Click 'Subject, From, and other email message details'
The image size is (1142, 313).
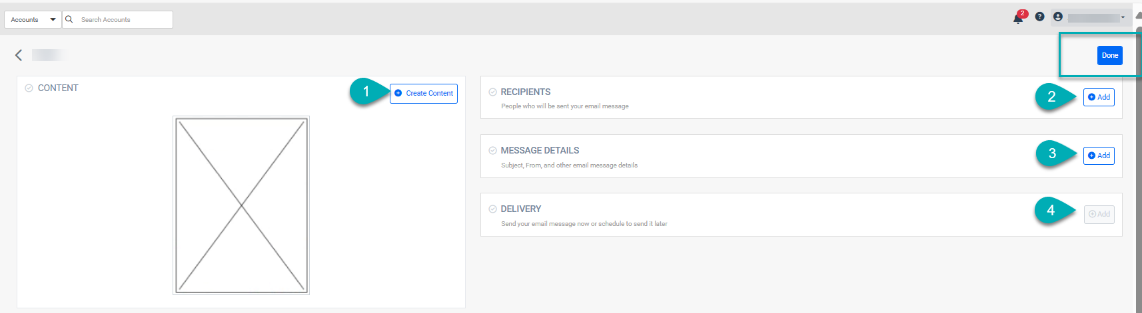coord(569,165)
